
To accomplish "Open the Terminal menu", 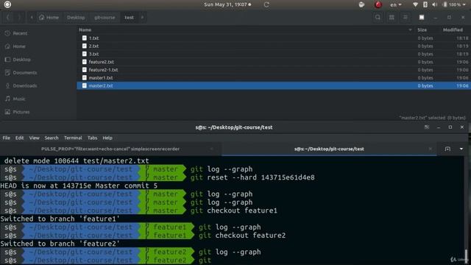I will [73, 138].
